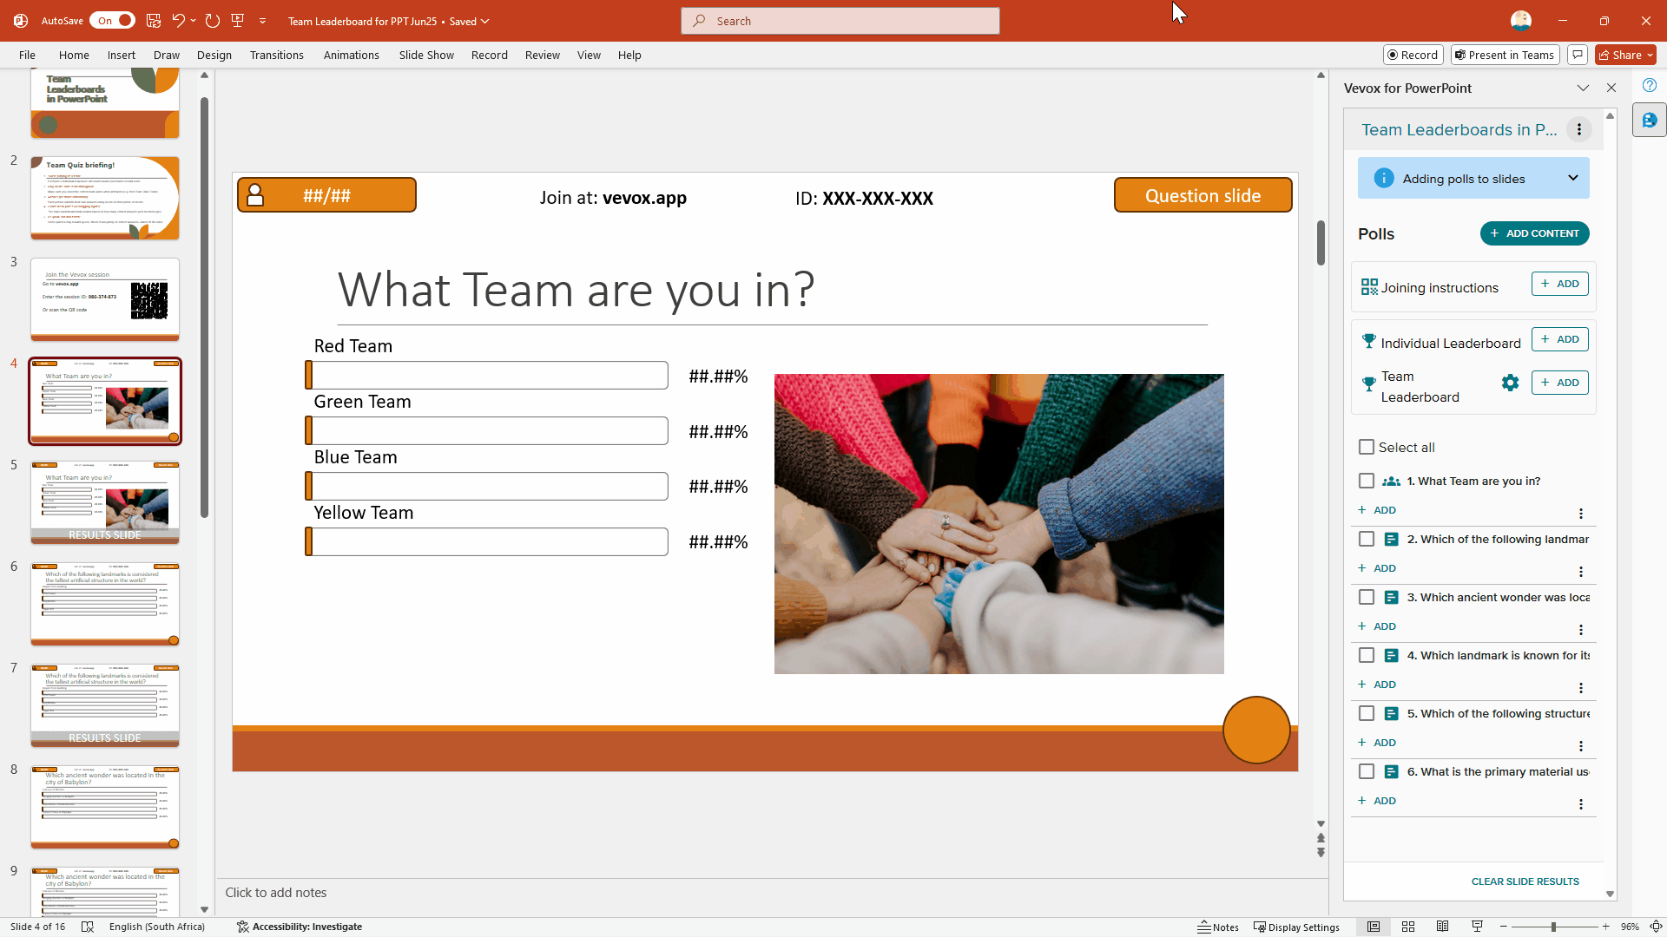
Task: Select slide 3 Join the Vevox session thumbnail
Action: [x=105, y=299]
